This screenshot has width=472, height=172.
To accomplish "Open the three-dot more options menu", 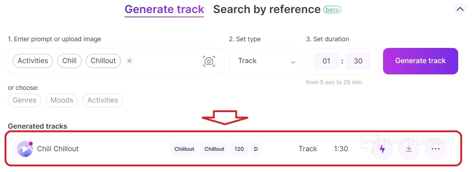I will tap(436, 149).
